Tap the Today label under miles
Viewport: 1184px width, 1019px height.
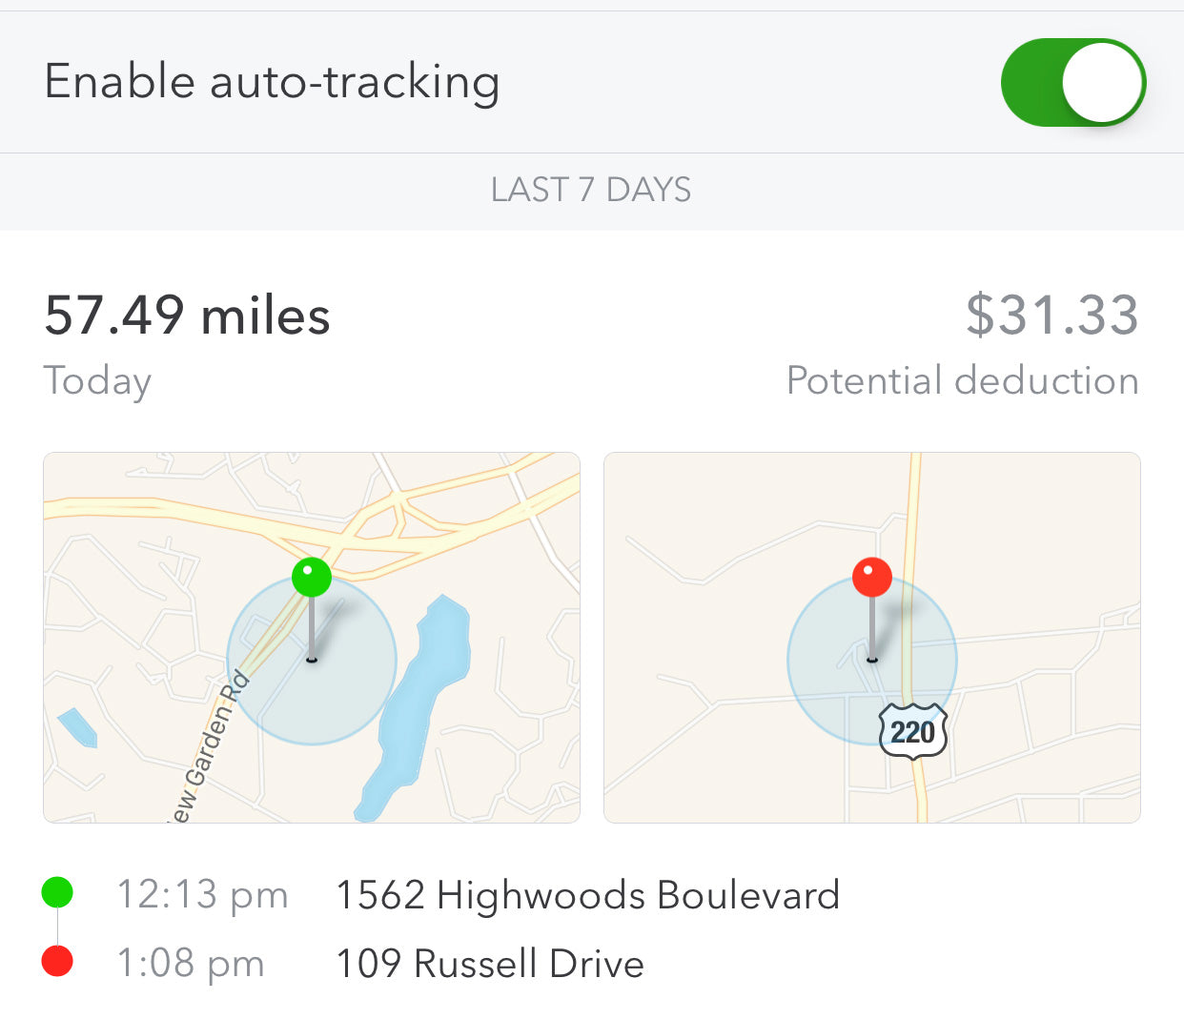click(x=97, y=381)
